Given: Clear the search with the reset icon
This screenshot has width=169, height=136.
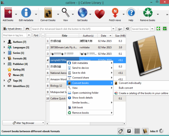Looking at the screenshot, I should (127, 29).
